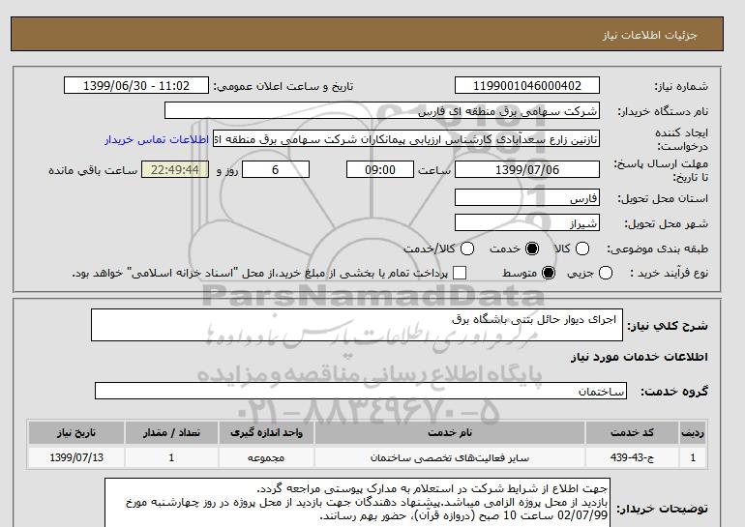Select the جزیی purchase type radio
Image resolution: width=745 pixels, height=527 pixels.
606,273
